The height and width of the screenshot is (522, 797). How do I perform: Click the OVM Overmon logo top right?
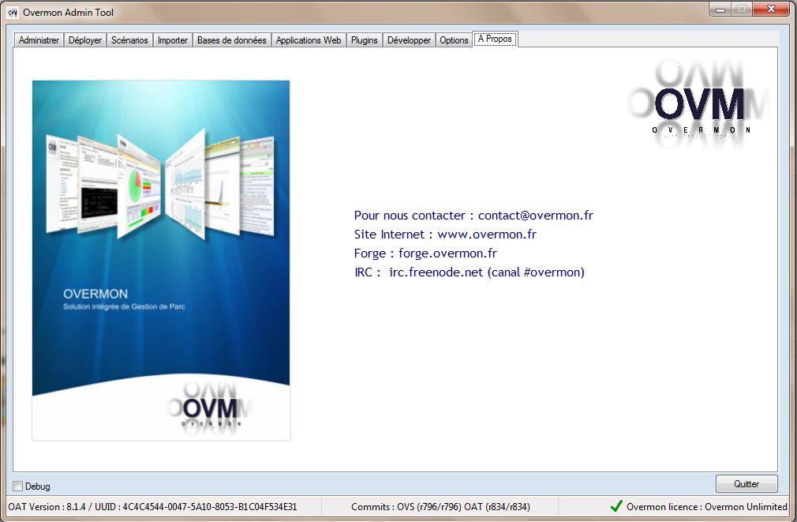(x=700, y=105)
